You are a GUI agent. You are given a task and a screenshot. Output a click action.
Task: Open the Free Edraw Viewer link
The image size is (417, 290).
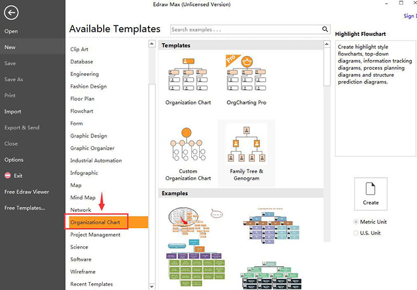tap(27, 192)
